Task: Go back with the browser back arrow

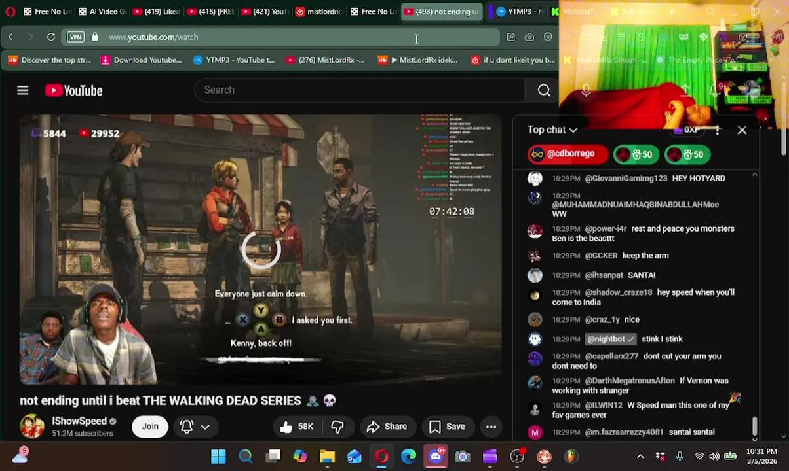Action: click(10, 37)
